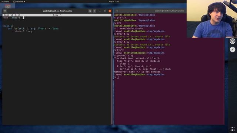Image resolution: width=237 pixels, height=133 pixels.
Task: Add a new tab in the right terminal
Action: (x=117, y=11)
